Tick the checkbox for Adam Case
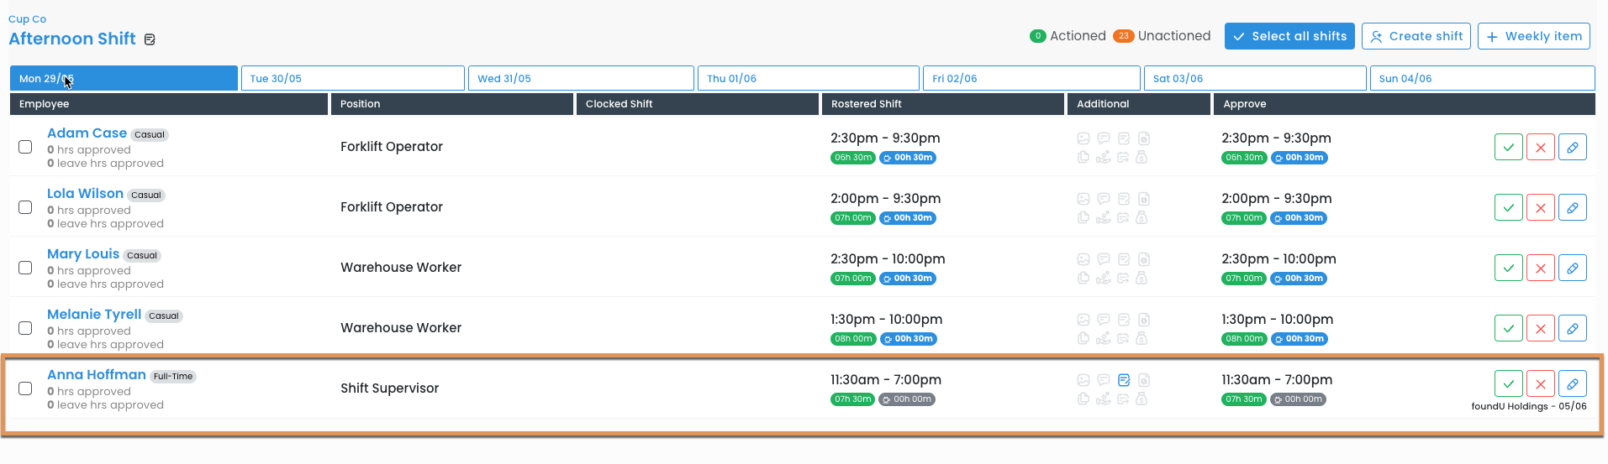This screenshot has width=1608, height=464. point(25,147)
